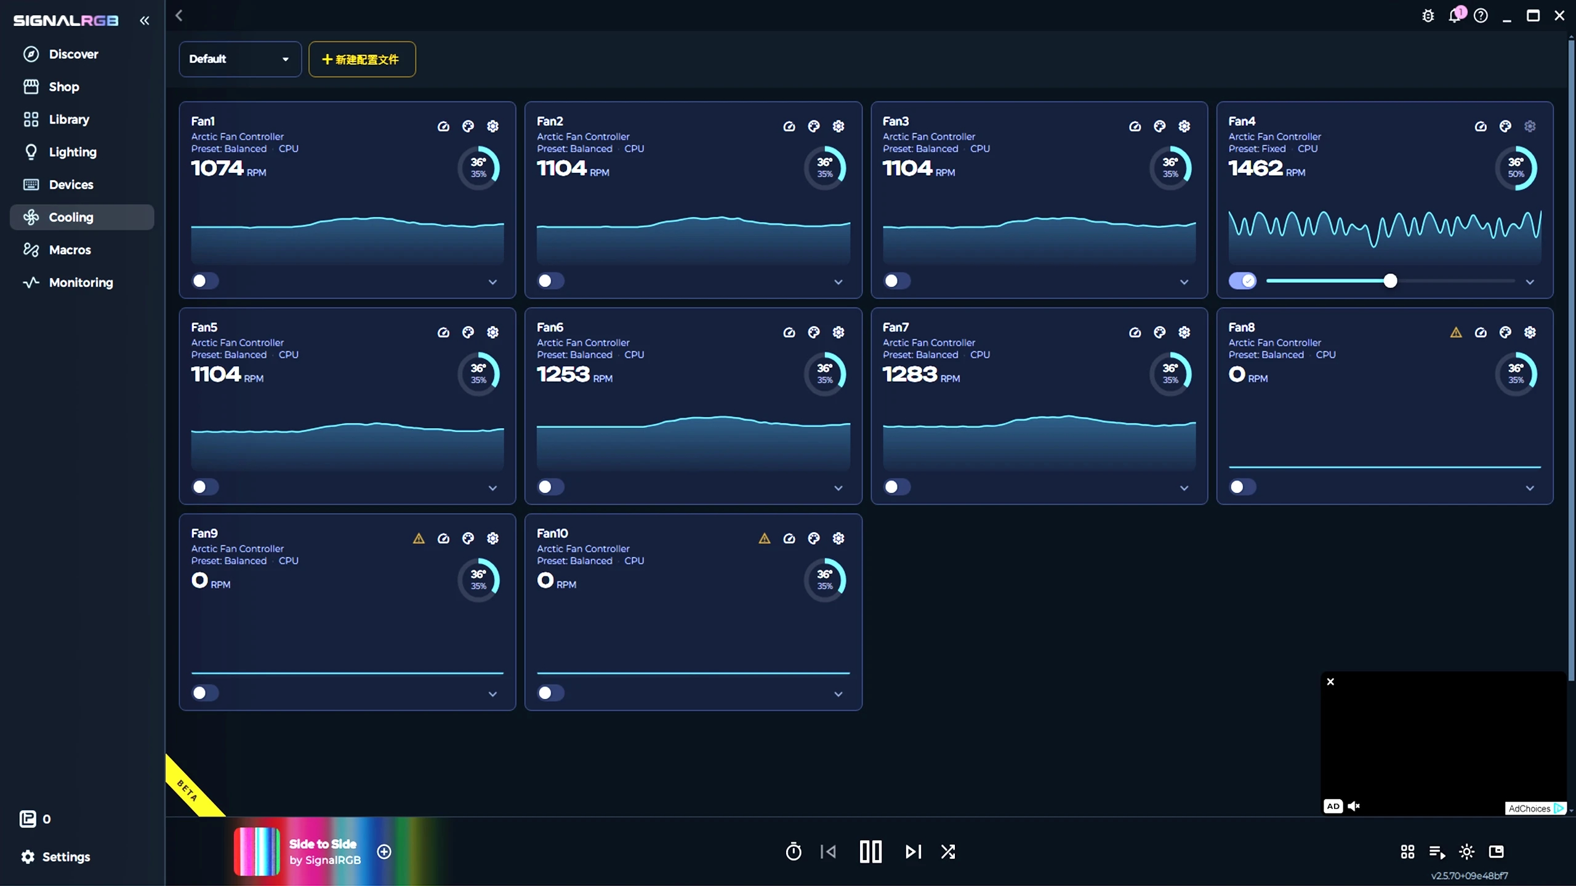The image size is (1576, 886).
Task: Open Fan1 speed curve gauge icon
Action: (443, 126)
